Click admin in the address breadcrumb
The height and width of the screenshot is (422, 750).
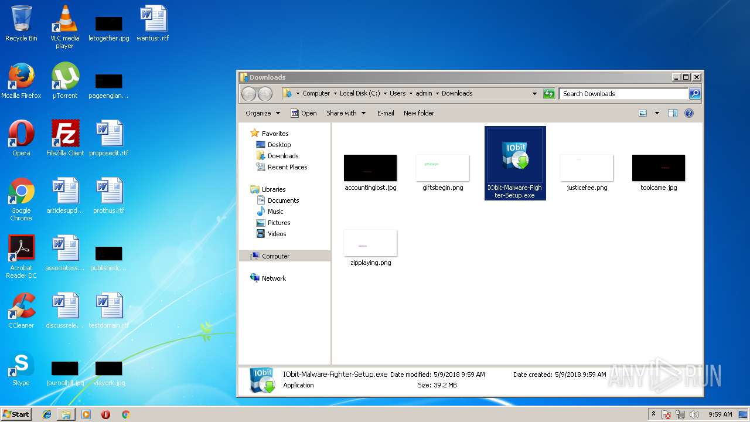click(x=424, y=93)
